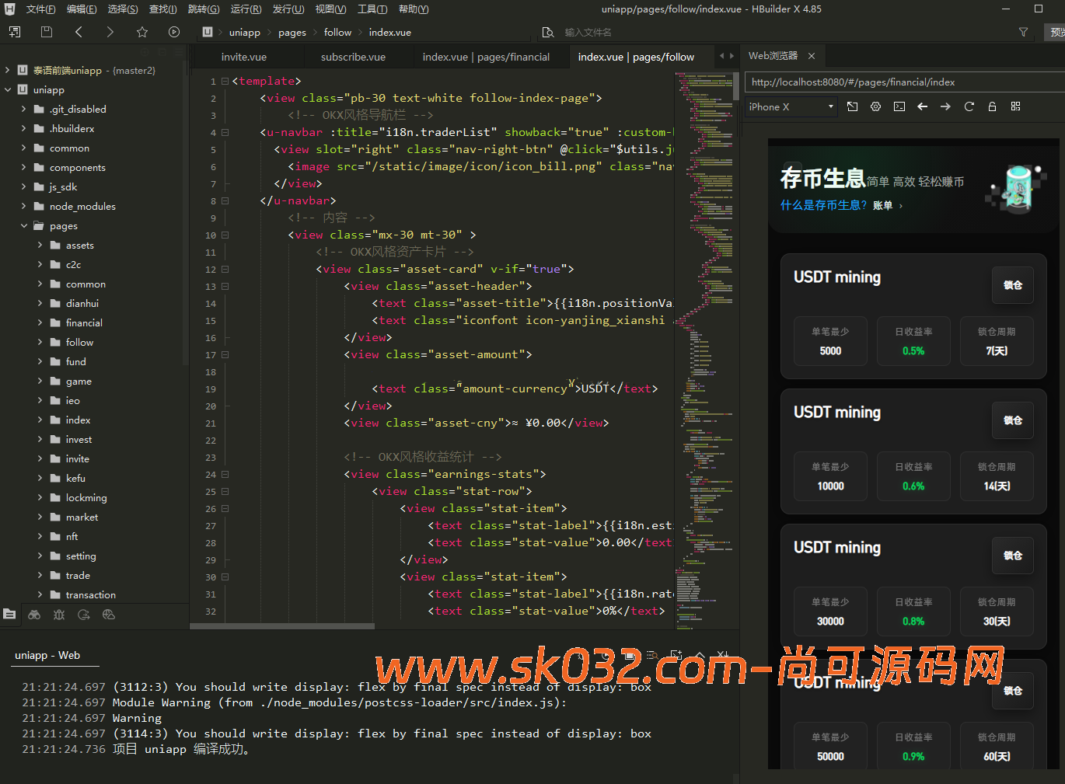Click the URL address field showing localhost:8080
1065x784 pixels.
[x=902, y=82]
